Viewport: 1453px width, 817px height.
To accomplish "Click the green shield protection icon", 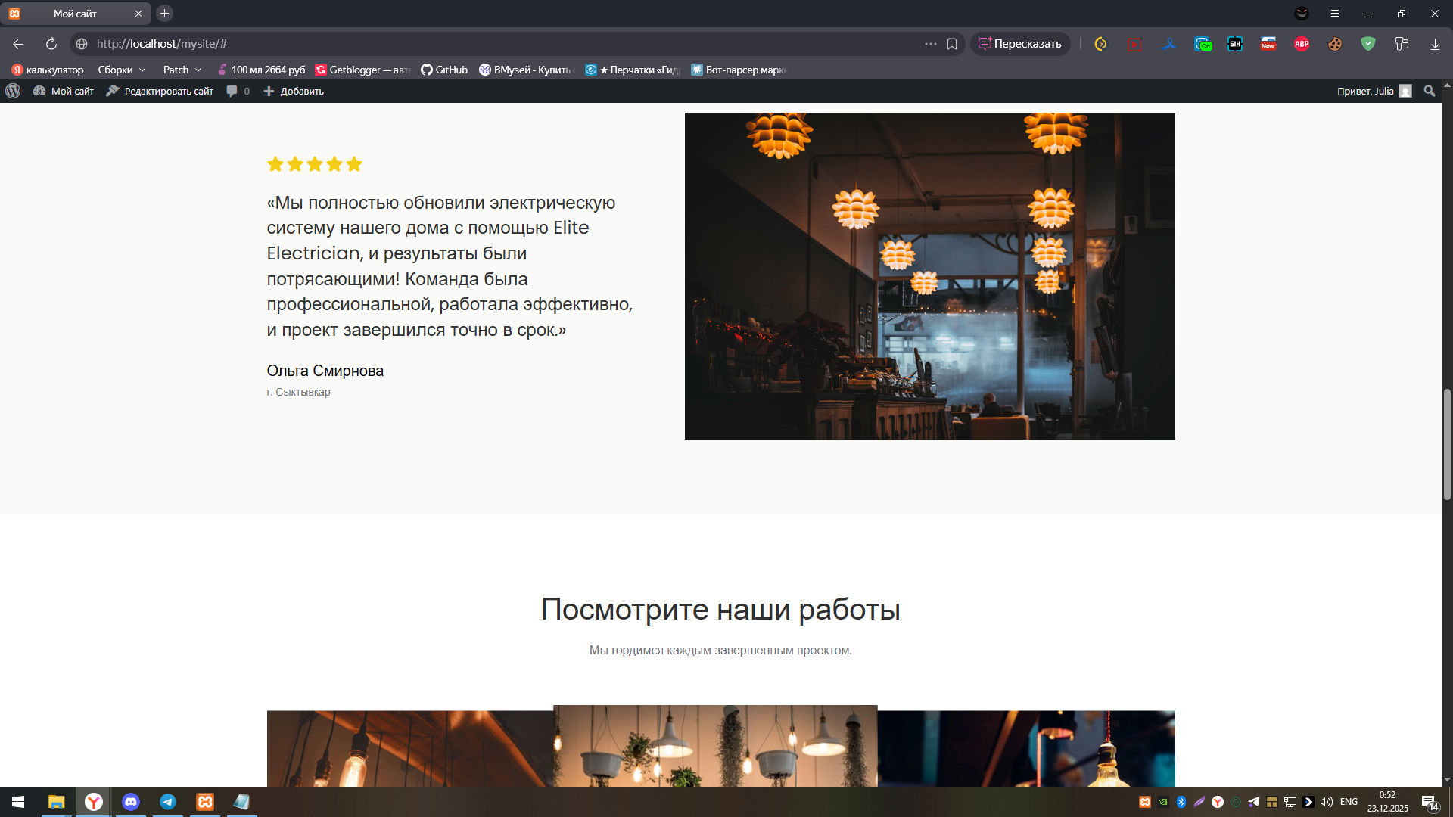I will click(x=1367, y=44).
